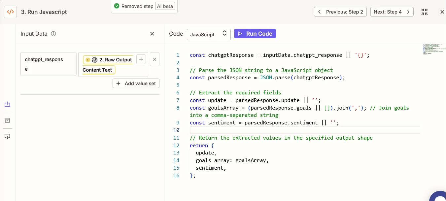Go to Next: Step 4
This screenshot has width=446, height=201.
point(392,12)
